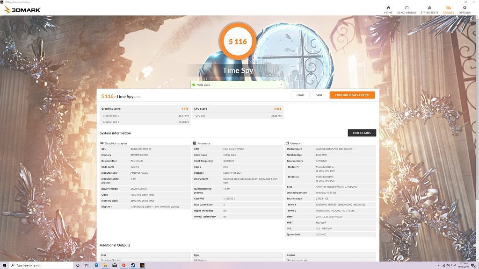Click the CPU score row
This screenshot has height=269, width=479.
pos(238,108)
